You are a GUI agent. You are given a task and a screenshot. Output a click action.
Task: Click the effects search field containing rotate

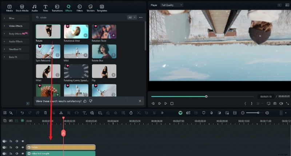[80, 17]
